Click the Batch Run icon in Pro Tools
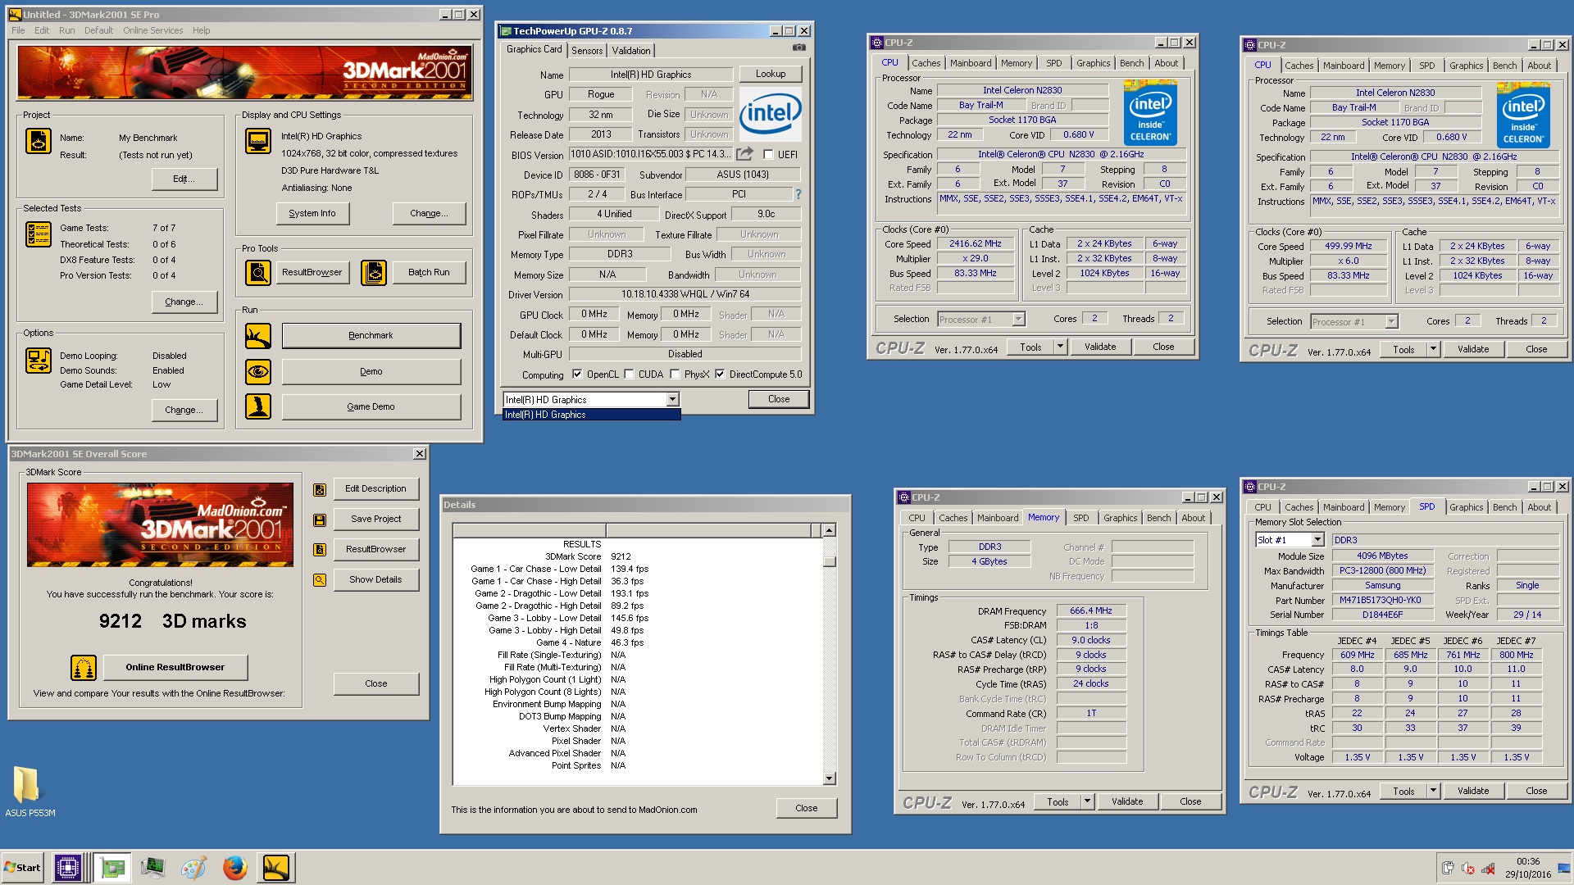 (374, 272)
